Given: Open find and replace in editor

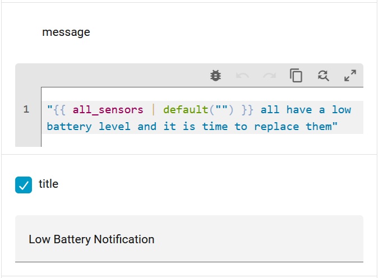Looking at the screenshot, I should tap(323, 76).
